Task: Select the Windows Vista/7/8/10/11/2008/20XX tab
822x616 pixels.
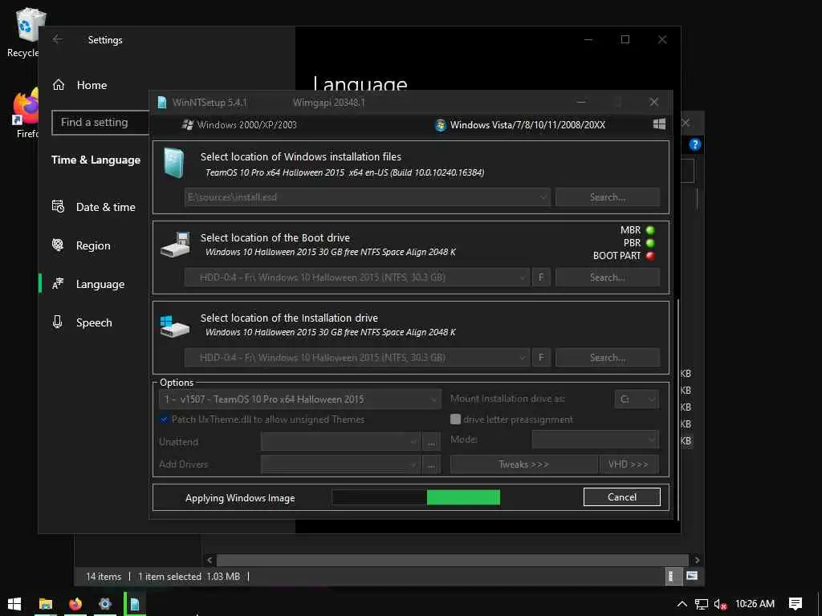Action: 520,124
